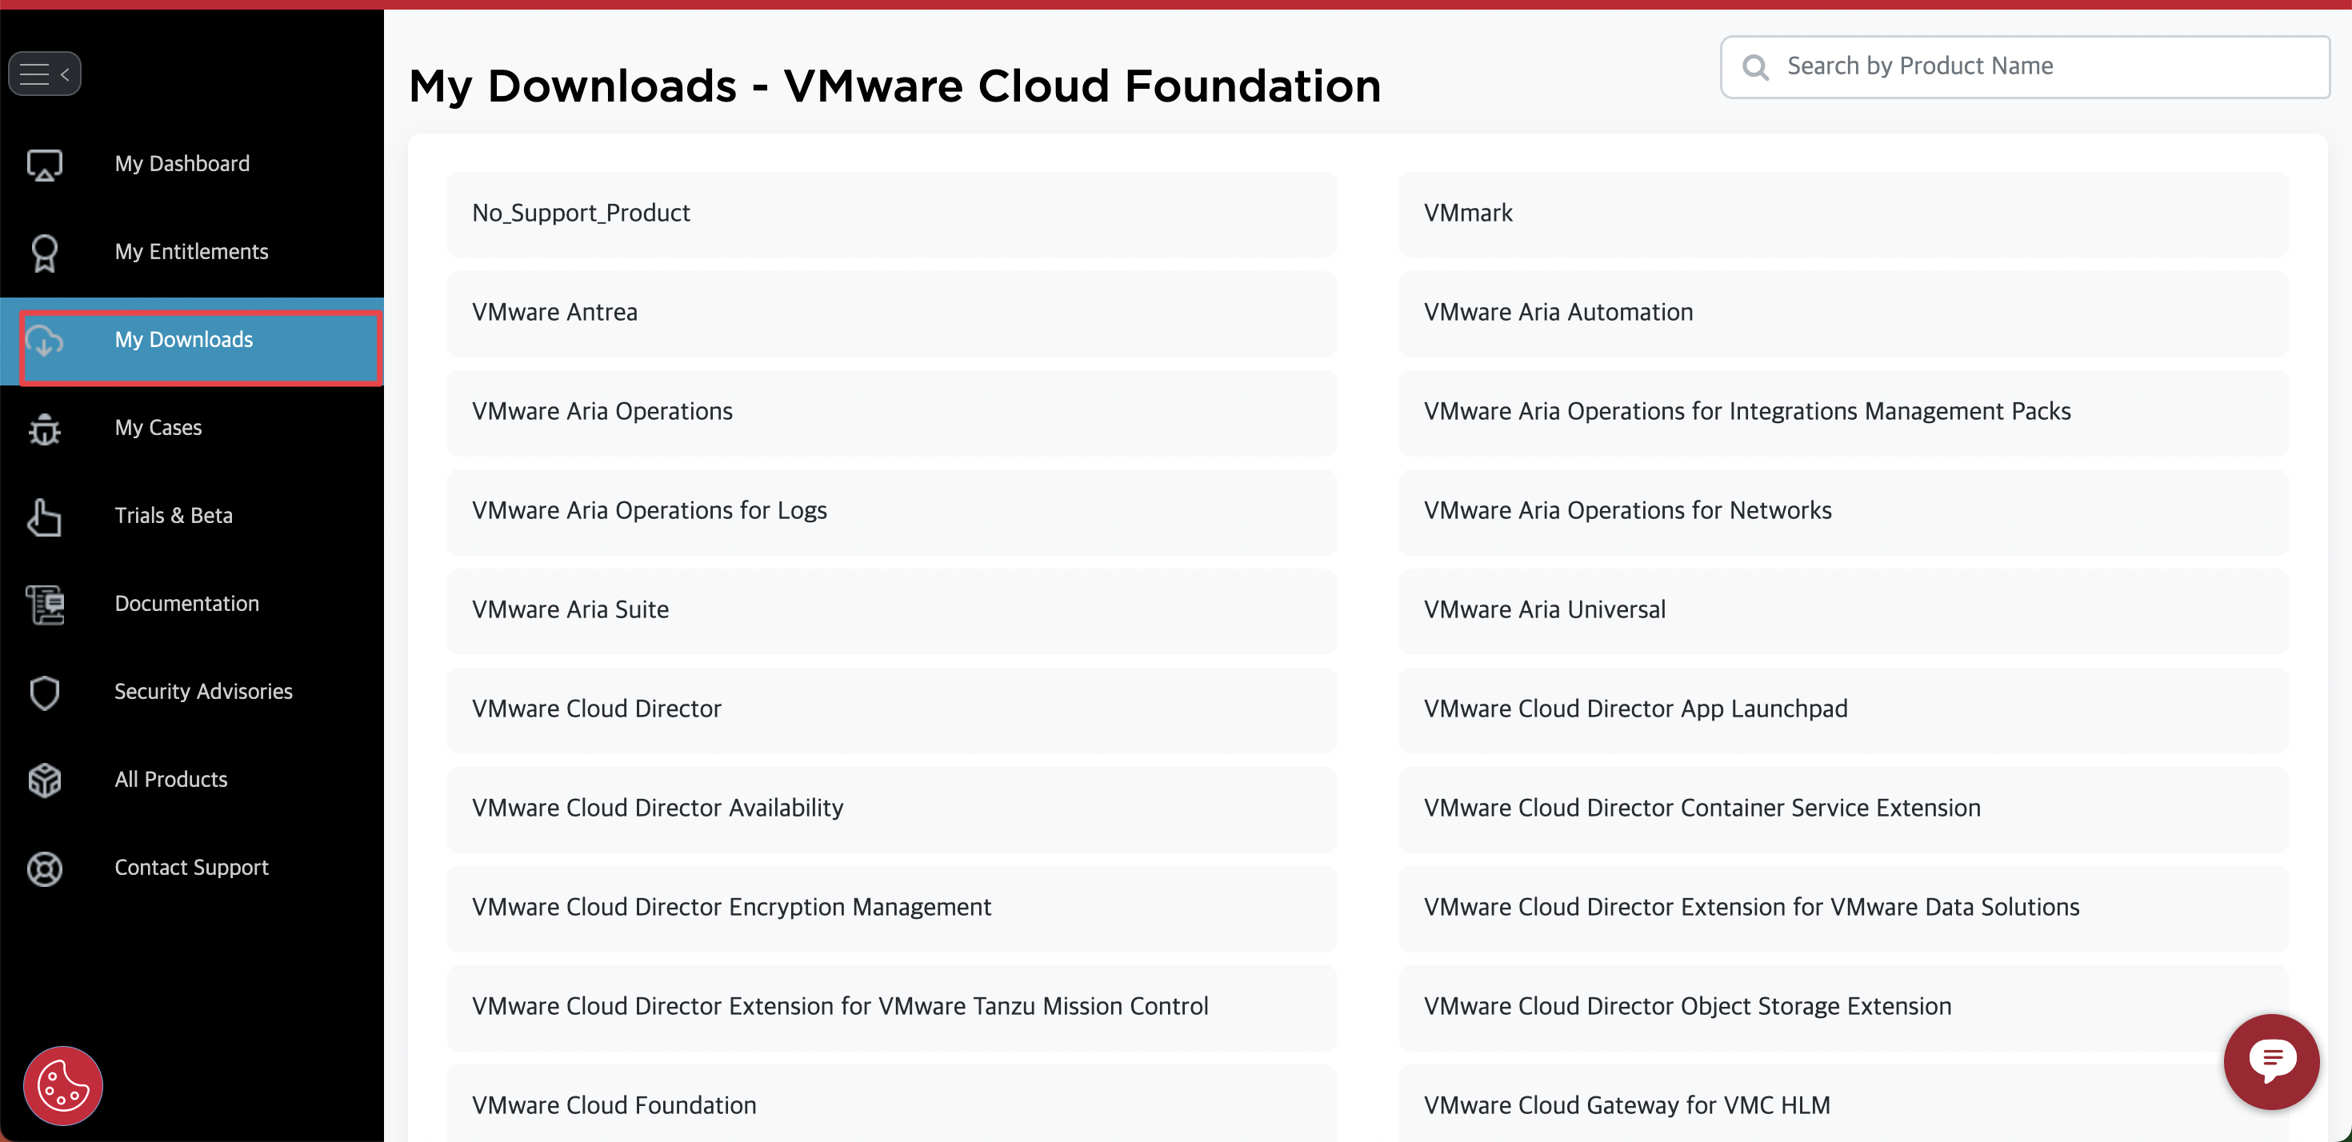Image resolution: width=2352 pixels, height=1142 pixels.
Task: Select VMware Aria Operations for Logs
Action: pyautogui.click(x=891, y=511)
